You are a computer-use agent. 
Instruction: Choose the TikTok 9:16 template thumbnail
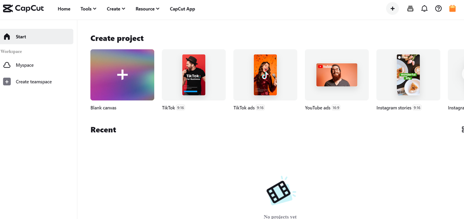(x=194, y=75)
